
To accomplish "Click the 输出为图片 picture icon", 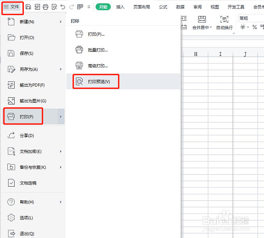I will (11, 101).
